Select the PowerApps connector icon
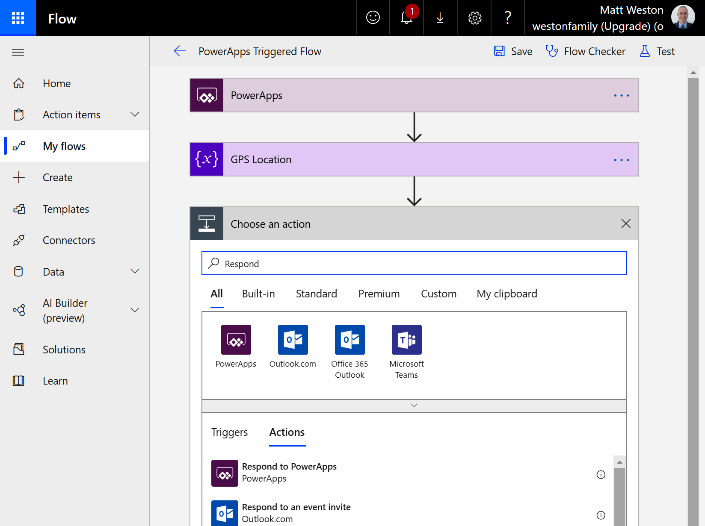Viewport: 705px width, 526px height. point(236,340)
